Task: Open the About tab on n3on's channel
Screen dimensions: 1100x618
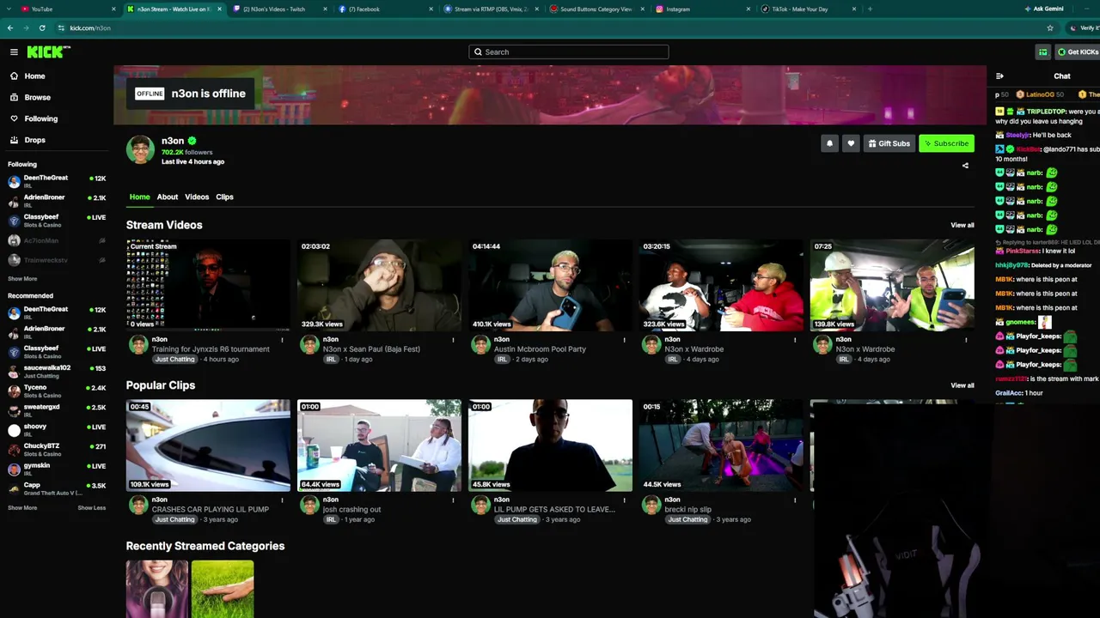Action: 168,197
